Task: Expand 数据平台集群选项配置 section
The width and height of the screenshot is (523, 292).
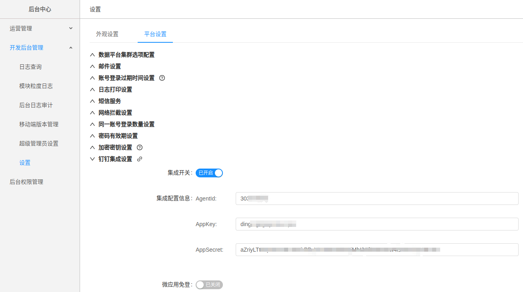Action: pos(126,55)
